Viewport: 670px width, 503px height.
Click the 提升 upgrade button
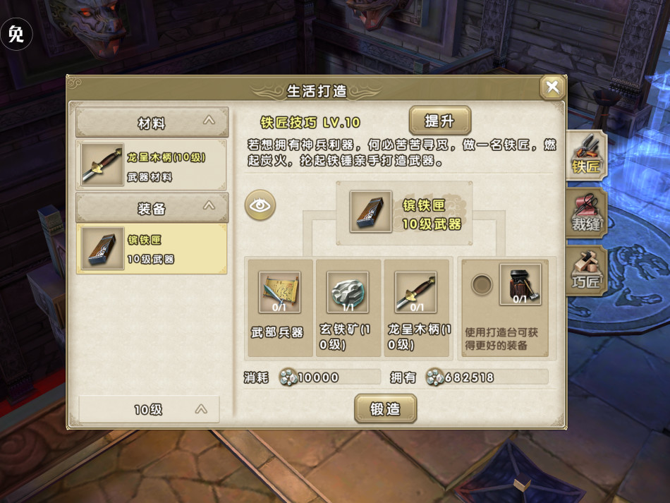click(x=440, y=121)
